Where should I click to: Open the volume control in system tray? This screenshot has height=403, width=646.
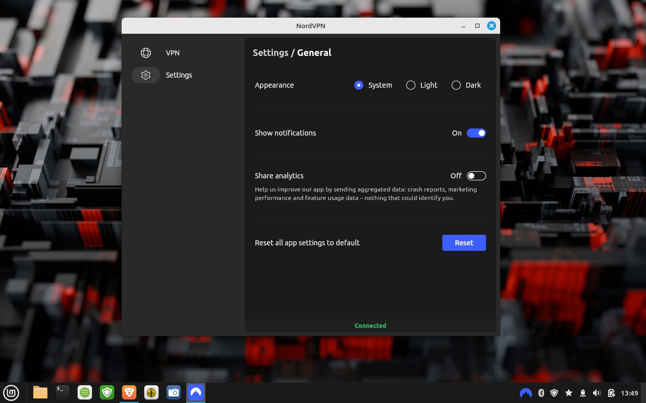pyautogui.click(x=597, y=393)
